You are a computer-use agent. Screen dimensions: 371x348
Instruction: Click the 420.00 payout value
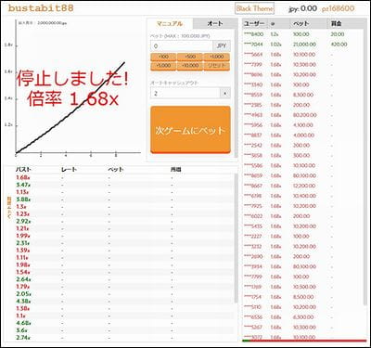click(339, 45)
